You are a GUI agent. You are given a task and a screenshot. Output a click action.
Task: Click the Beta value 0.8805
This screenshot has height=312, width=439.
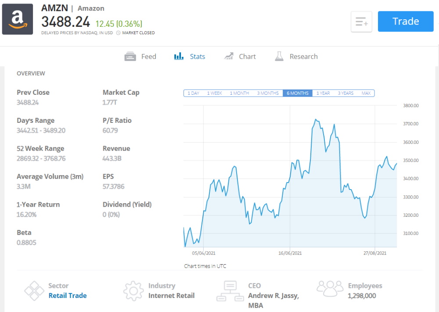(26, 243)
